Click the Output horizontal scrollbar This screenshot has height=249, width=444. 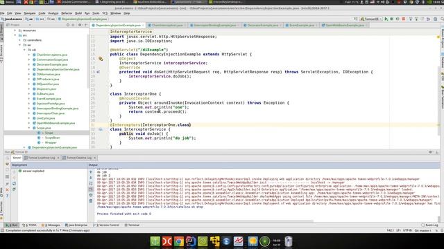205,221
